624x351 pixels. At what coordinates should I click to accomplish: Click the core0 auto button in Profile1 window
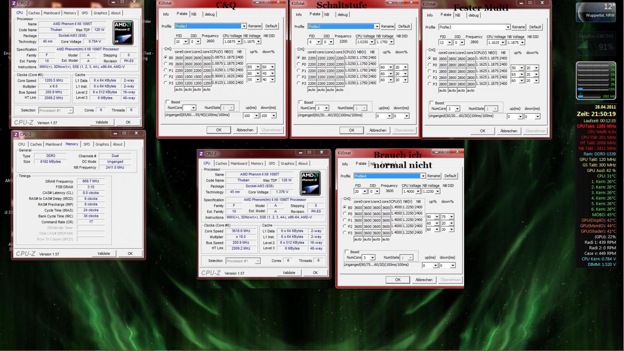click(x=179, y=90)
